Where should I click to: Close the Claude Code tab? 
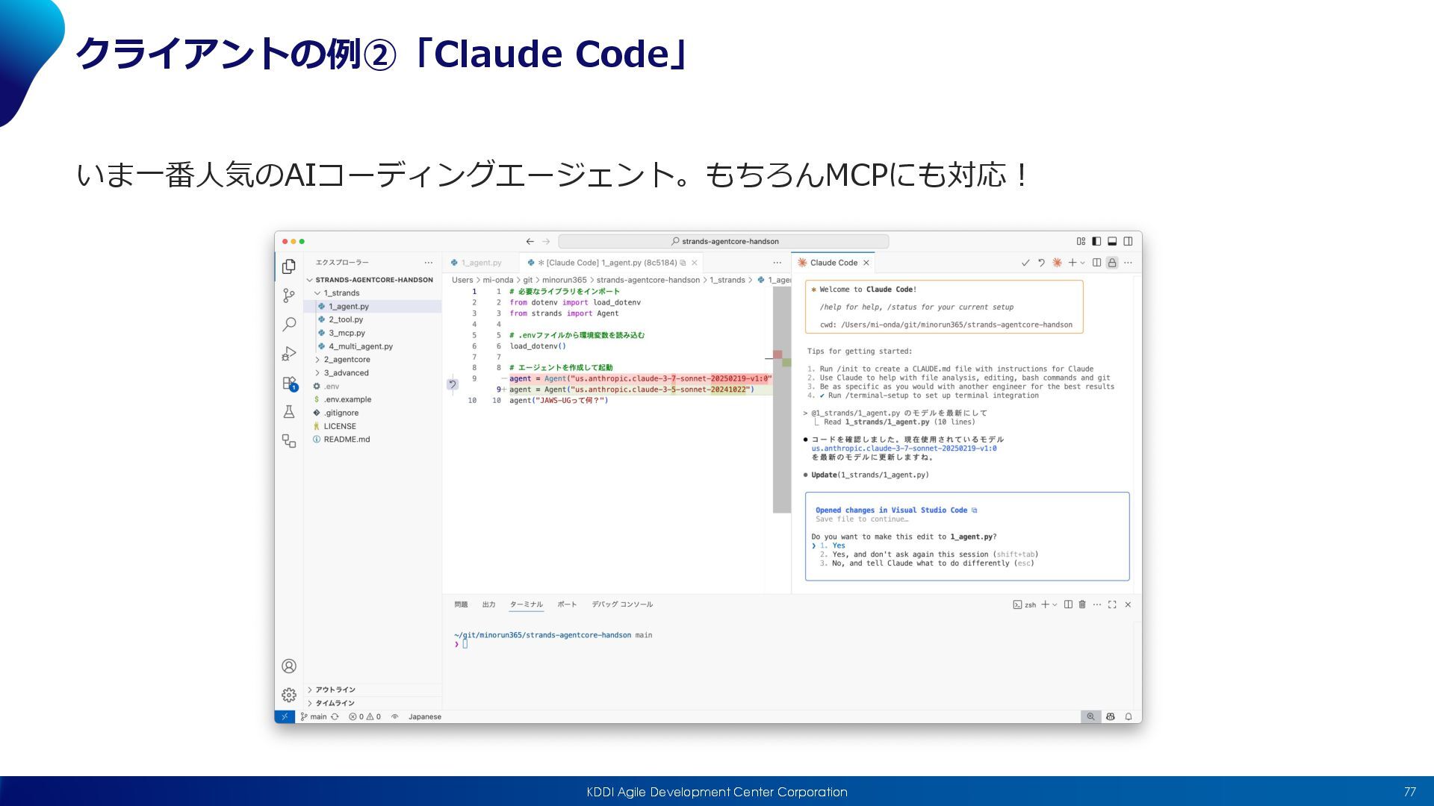point(866,263)
